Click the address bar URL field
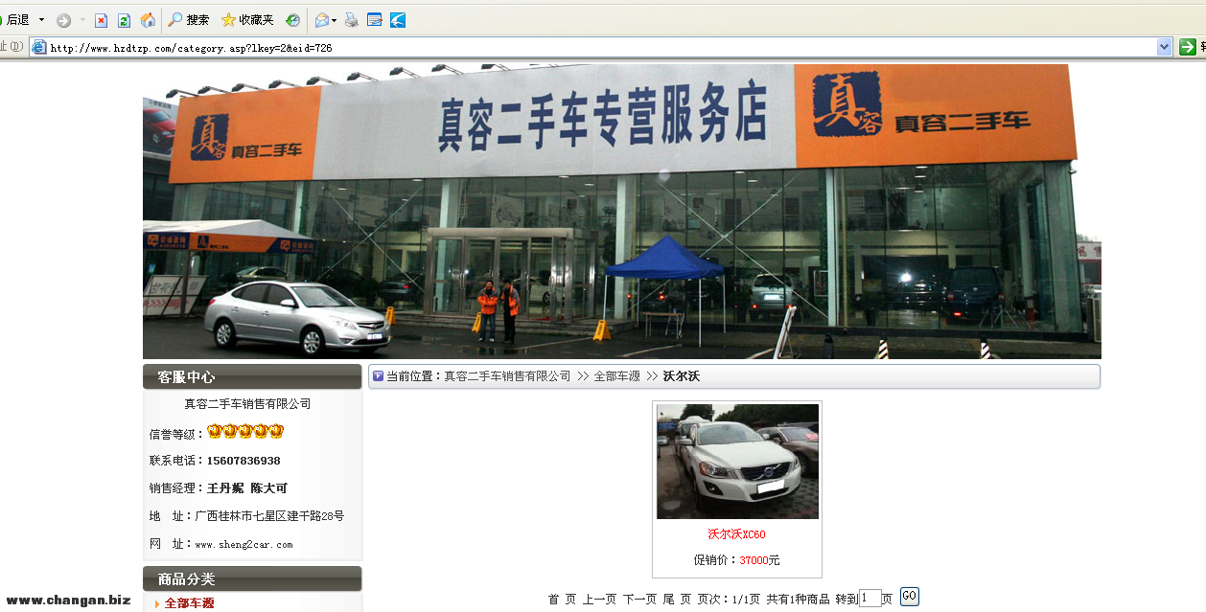Image resolution: width=1206 pixels, height=612 pixels. point(602,47)
